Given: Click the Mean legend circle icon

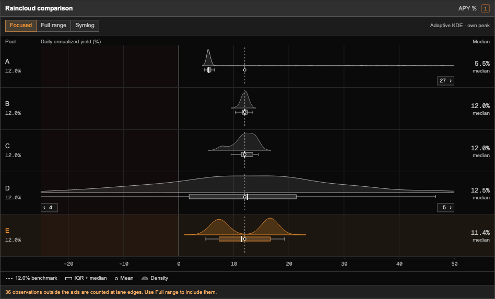Looking at the screenshot, I should 116,279.
